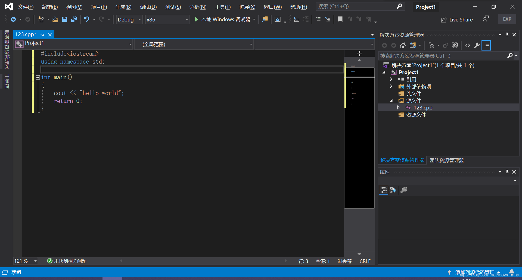Split the editor window with the splitter icon
This screenshot has width=522, height=280.
[x=359, y=54]
